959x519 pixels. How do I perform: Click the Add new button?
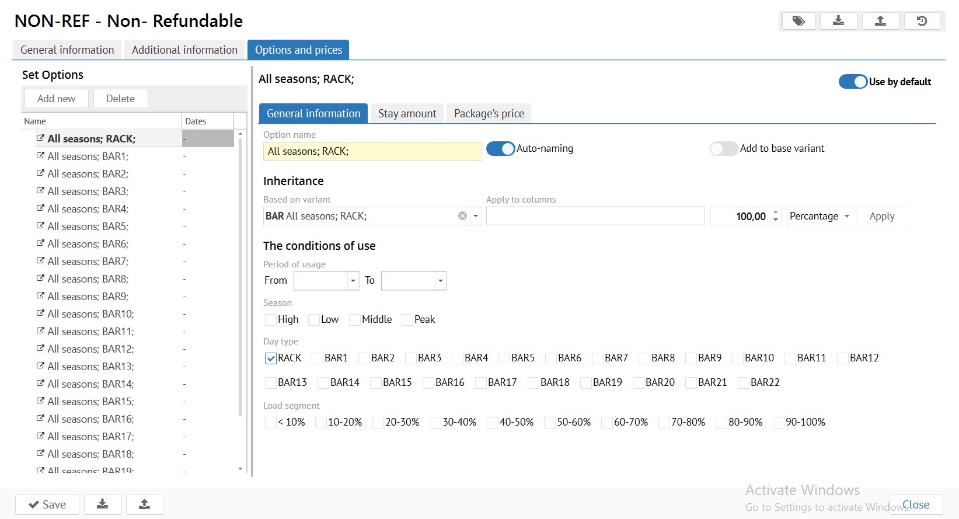56,99
